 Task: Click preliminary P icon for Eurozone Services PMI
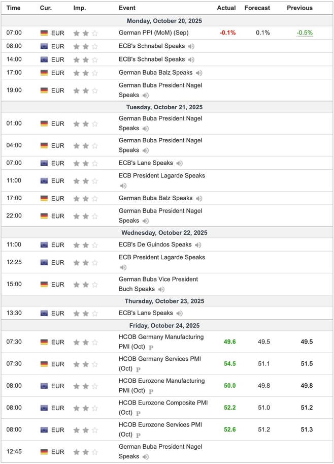click(x=138, y=435)
